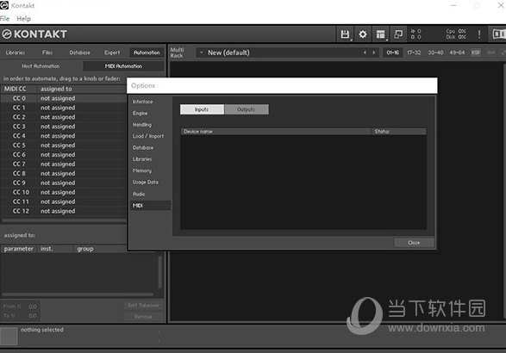
Task: Open the Files (save/load) menu disk icon
Action: point(345,34)
